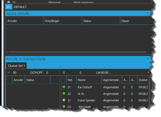Click the Agentenstat... column header

point(112,80)
